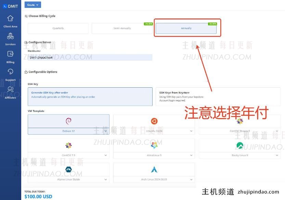Click the Hostname field label
The width and height of the screenshot is (285, 200).
[34, 51]
